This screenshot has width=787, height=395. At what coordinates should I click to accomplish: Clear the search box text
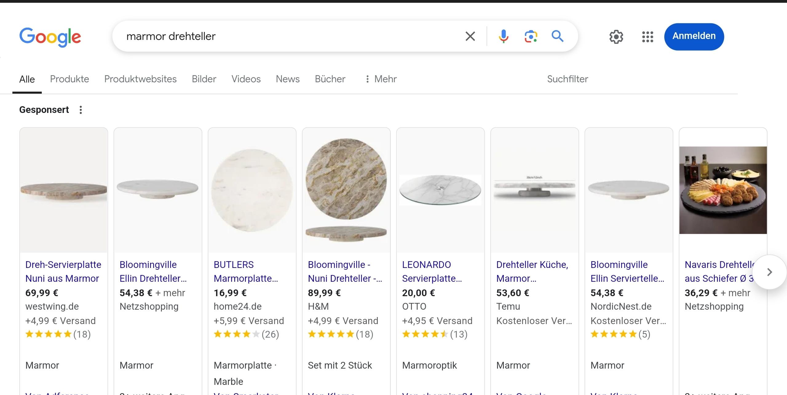(470, 36)
